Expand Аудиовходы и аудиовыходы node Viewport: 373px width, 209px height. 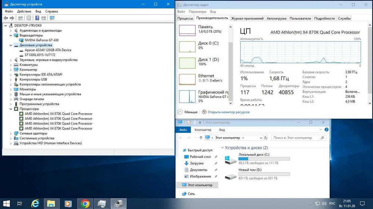(11, 30)
